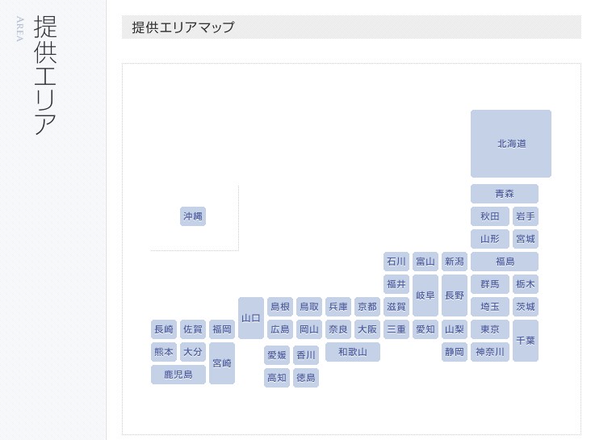Open the 長崎 prefecture tile
591x440 pixels.
point(164,329)
